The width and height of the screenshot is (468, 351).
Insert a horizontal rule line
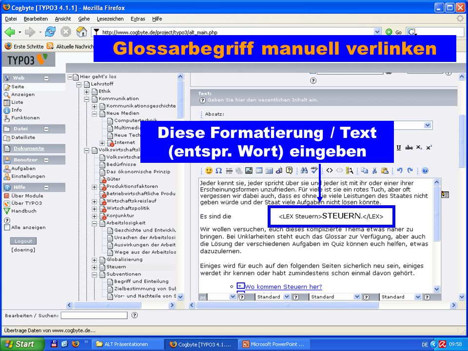[229, 171]
